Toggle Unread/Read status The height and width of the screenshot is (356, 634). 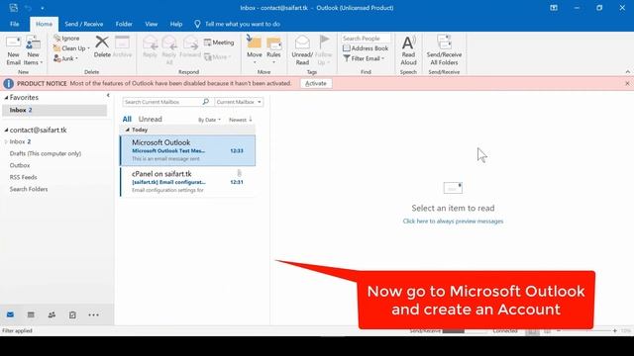point(302,50)
